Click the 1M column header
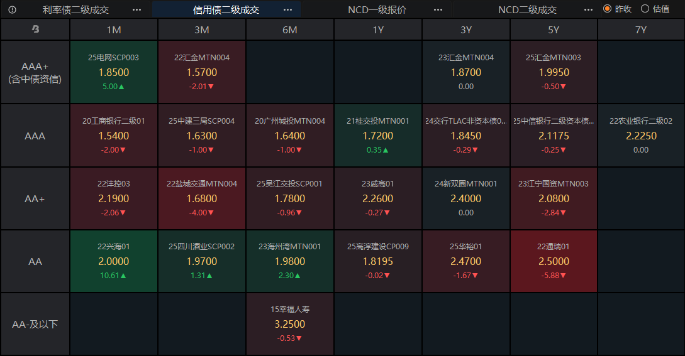685x356 pixels. (114, 30)
